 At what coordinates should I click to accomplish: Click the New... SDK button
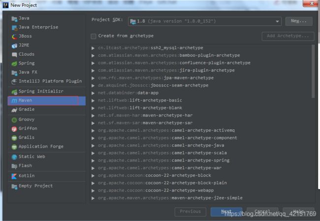click(299, 21)
